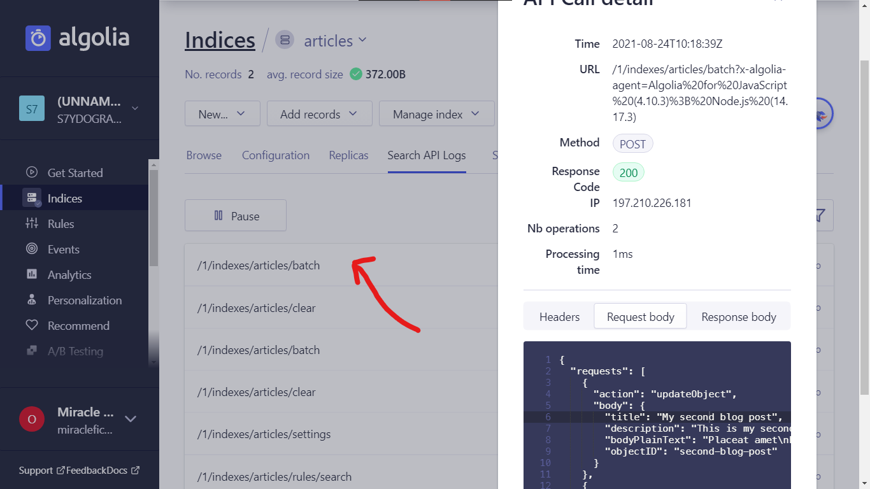Select the first /1/indexes/articles/batch log entry
The image size is (870, 489).
pyautogui.click(x=257, y=266)
